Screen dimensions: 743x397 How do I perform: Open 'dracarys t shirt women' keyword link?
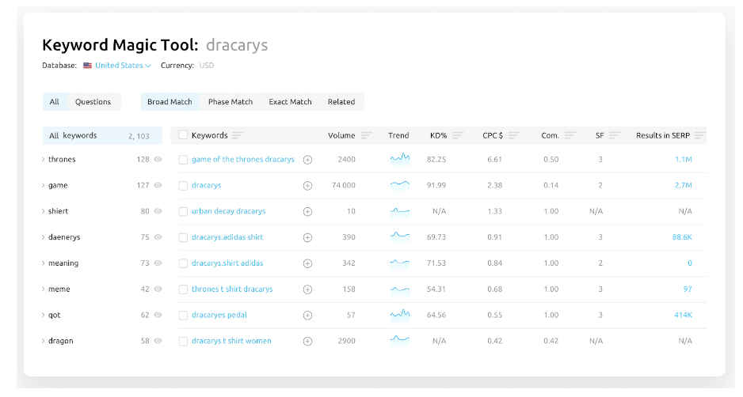[x=231, y=341]
